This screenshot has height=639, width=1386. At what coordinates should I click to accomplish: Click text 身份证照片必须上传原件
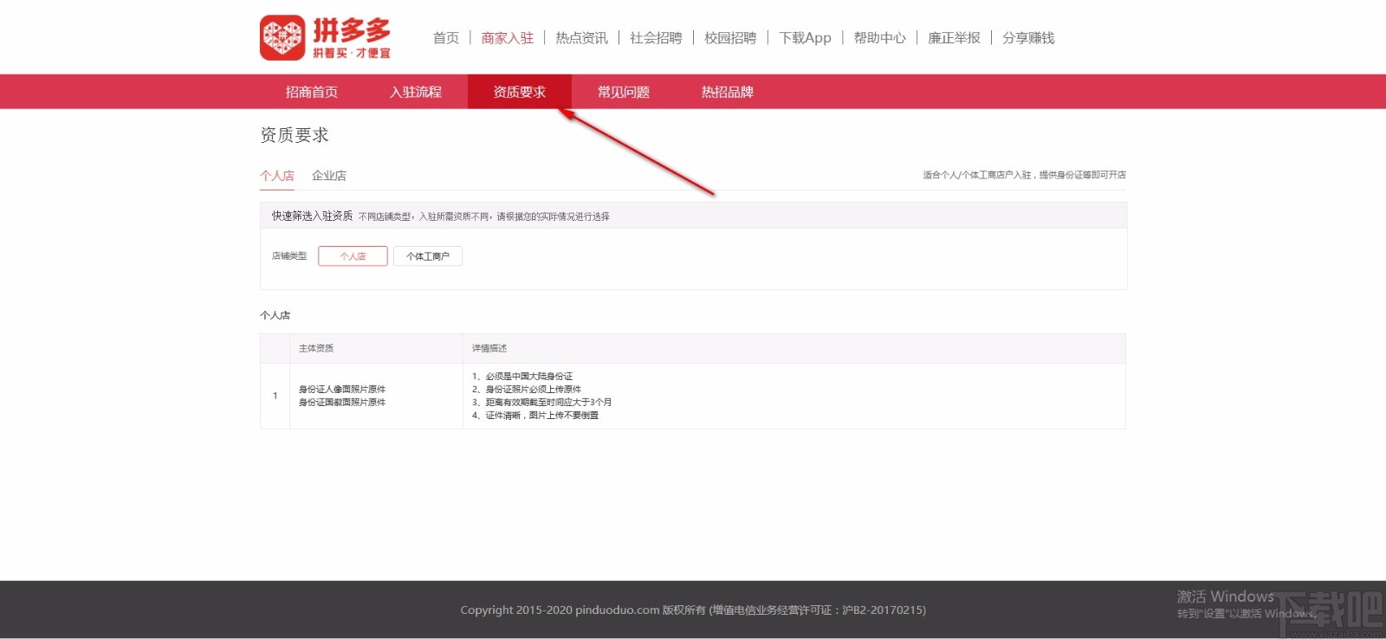[534, 390]
